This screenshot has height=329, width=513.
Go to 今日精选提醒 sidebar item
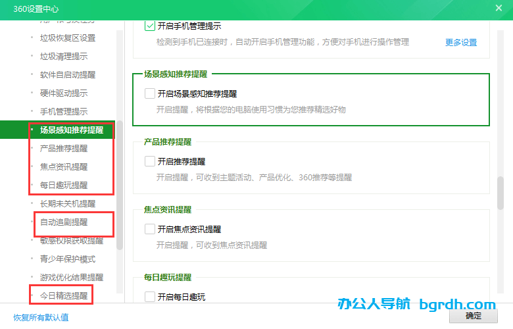pos(64,295)
